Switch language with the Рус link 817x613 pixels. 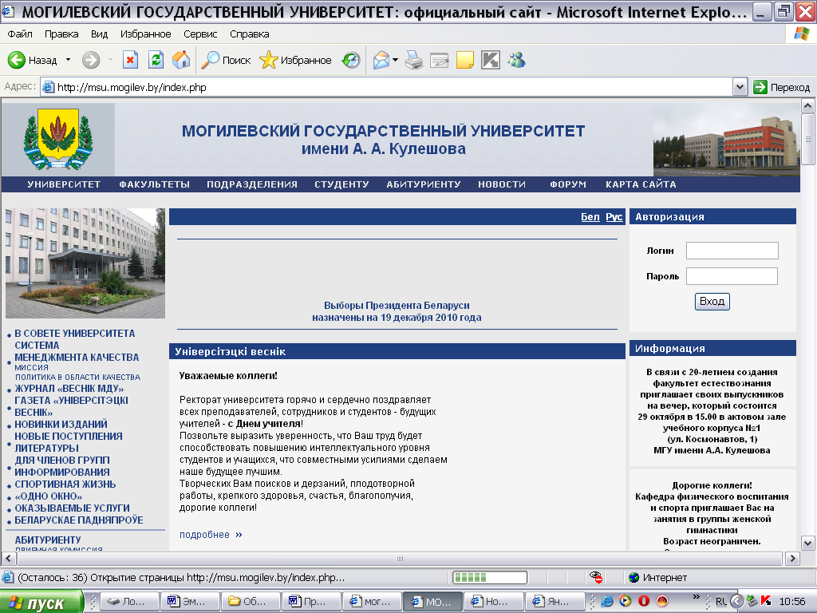[614, 217]
